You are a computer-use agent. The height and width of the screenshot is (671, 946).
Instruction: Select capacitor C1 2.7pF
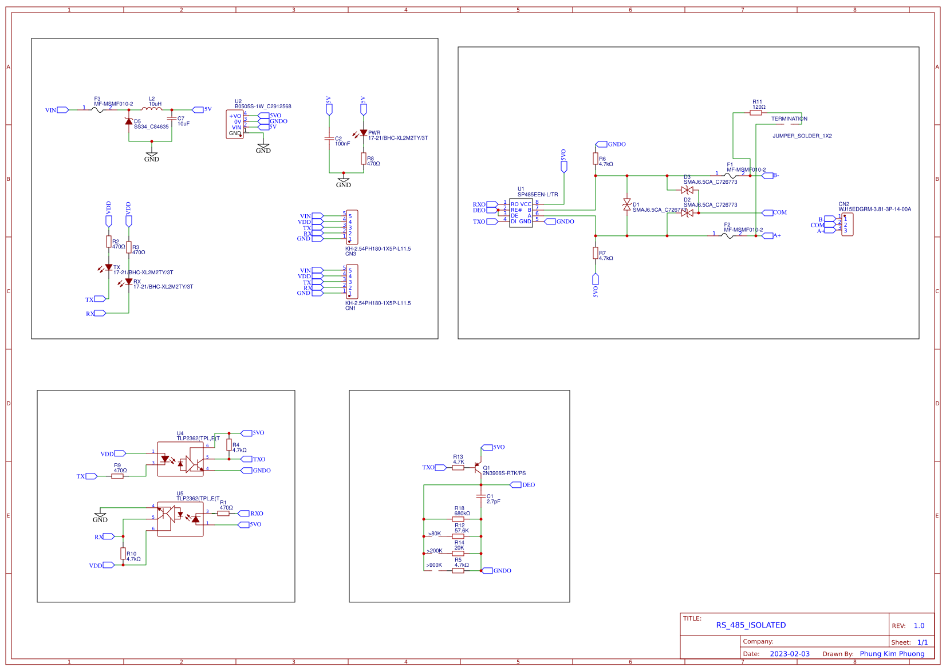click(x=481, y=497)
